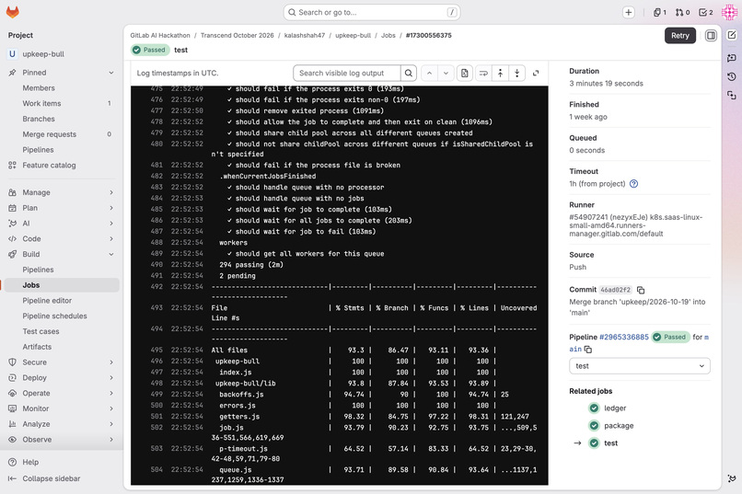Click Collapse sidebar

click(52, 478)
